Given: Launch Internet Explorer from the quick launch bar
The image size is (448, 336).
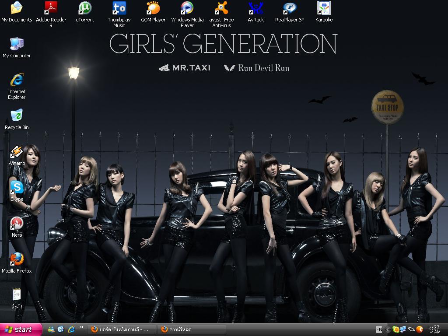Looking at the screenshot, I should pyautogui.click(x=71, y=329).
